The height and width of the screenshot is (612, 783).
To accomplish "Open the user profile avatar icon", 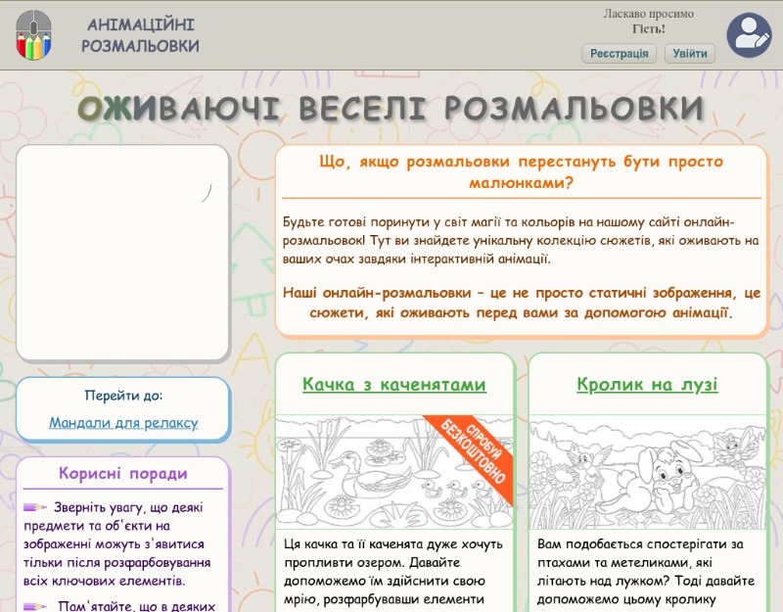I will pyautogui.click(x=749, y=35).
